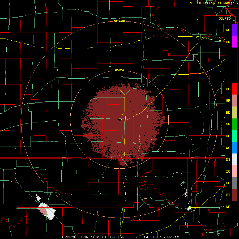Click the 50 NMI range ring label
239x239 pixels.
(x=119, y=70)
